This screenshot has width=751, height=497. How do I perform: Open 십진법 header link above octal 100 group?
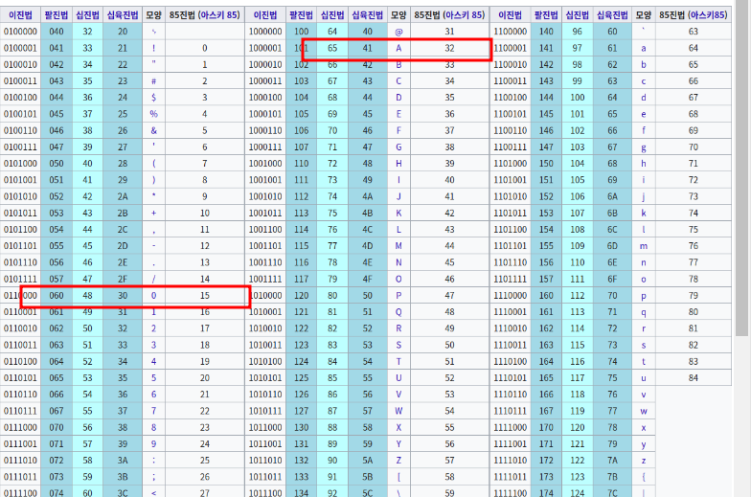[x=331, y=15]
